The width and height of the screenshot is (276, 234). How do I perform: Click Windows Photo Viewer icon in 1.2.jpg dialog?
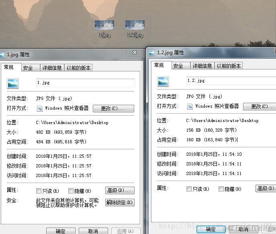(190, 106)
